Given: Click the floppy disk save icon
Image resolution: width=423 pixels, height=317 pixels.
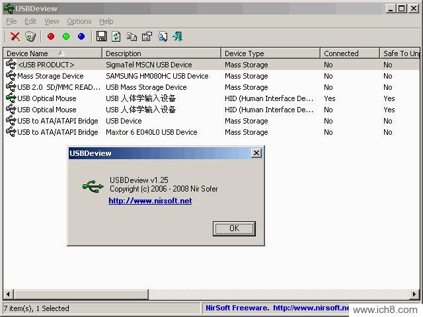Looking at the screenshot, I should pos(102,36).
